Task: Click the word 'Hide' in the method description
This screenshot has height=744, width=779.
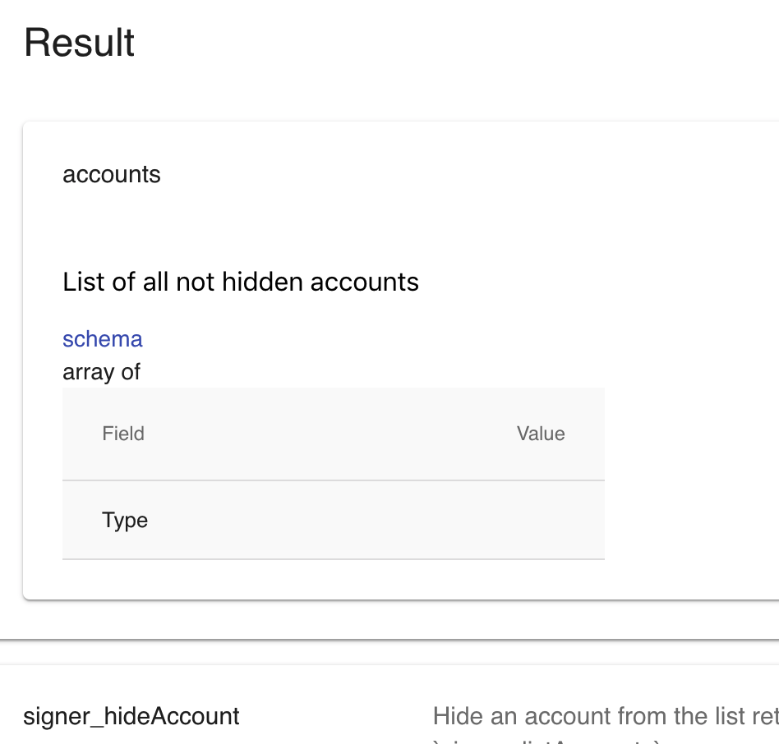Action: click(459, 716)
